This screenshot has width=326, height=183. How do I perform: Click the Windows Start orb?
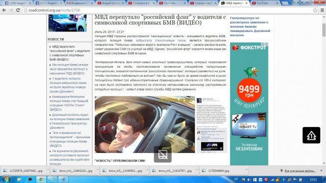[6, 179]
